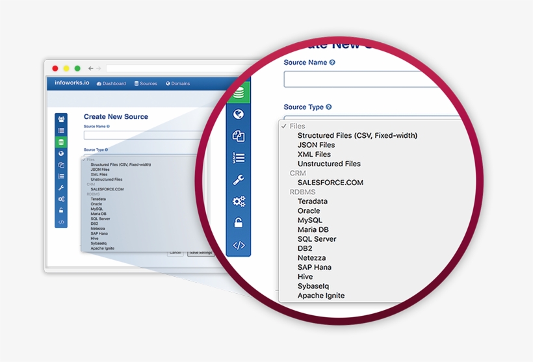Choose JSON Files in magnified list
The image size is (533, 362).
pyautogui.click(x=316, y=145)
